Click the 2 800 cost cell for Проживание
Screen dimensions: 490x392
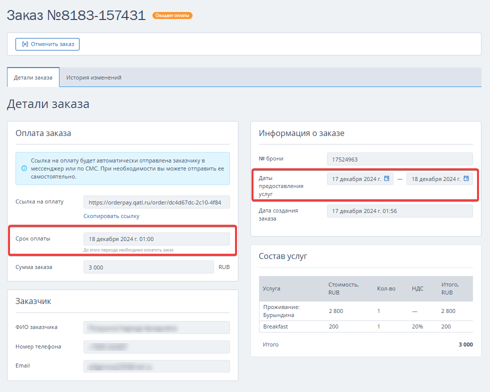coord(336,311)
